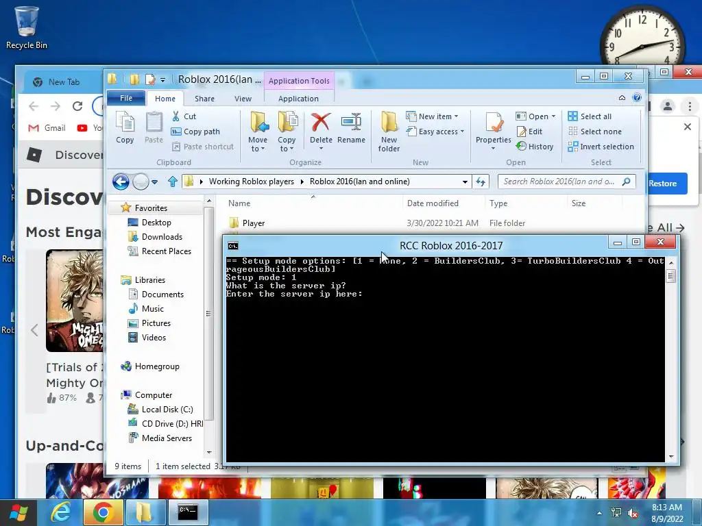
Task: Open Explorer help question mark
Action: 637,97
